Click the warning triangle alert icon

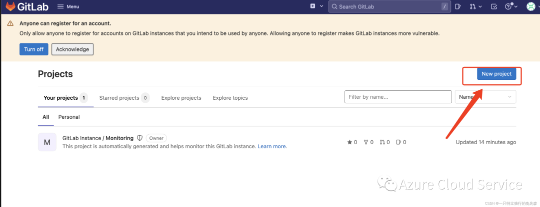(x=10, y=23)
